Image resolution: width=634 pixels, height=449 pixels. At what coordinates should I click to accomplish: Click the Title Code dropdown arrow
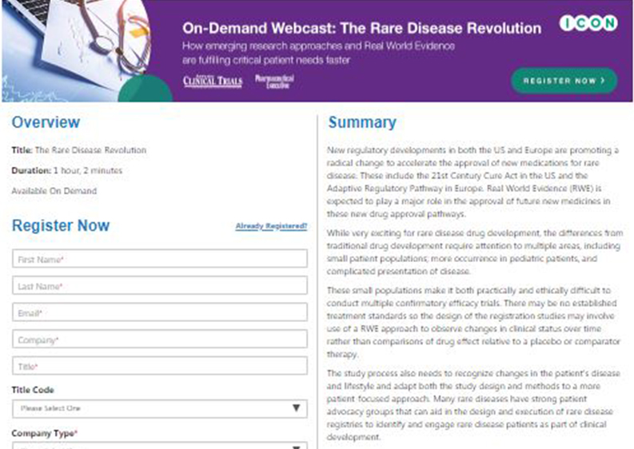297,408
